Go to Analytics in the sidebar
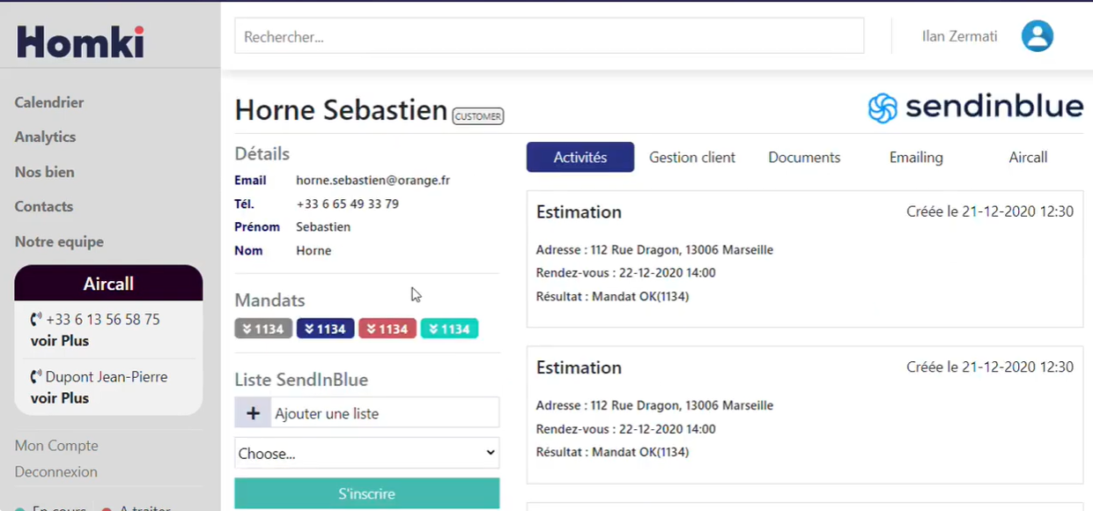Screen dimensions: 1093x511 45,137
